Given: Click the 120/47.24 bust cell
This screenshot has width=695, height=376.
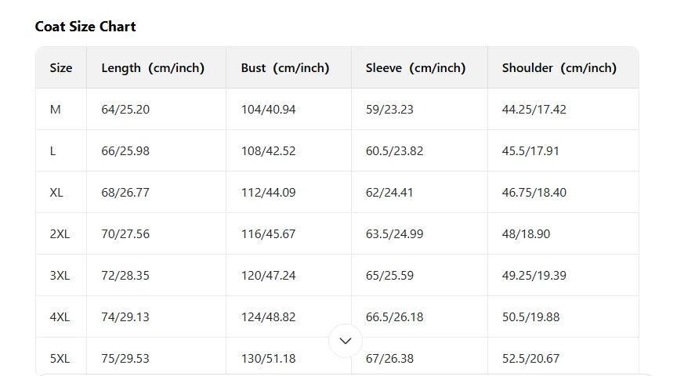Looking at the screenshot, I should (x=269, y=276).
